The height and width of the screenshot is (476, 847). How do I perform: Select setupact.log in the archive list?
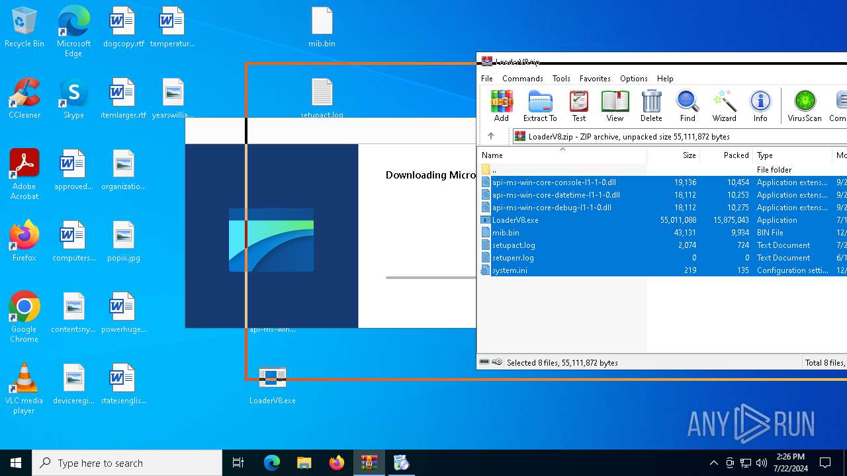[662, 245]
